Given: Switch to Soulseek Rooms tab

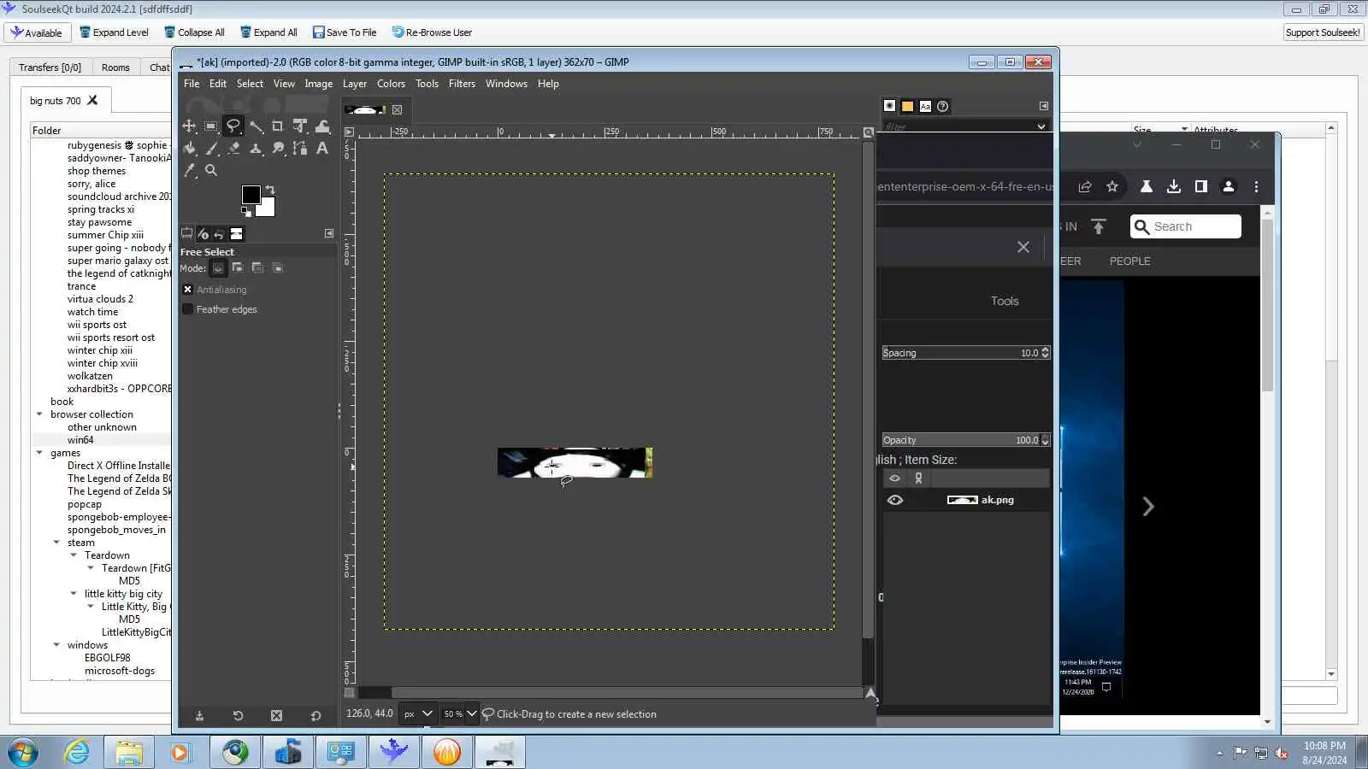Looking at the screenshot, I should 115,68.
